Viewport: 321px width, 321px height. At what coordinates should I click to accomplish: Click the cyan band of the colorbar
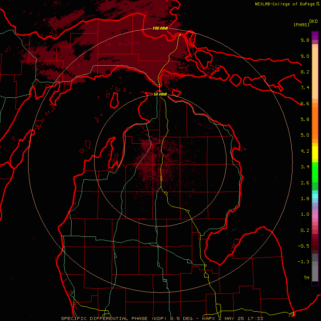315,196
